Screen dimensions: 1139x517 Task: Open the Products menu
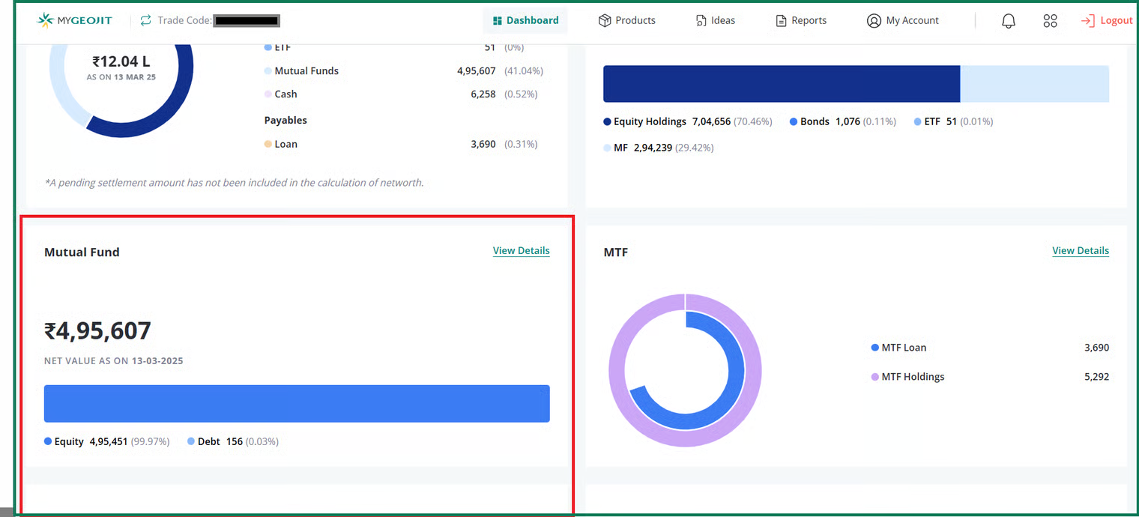(x=635, y=21)
